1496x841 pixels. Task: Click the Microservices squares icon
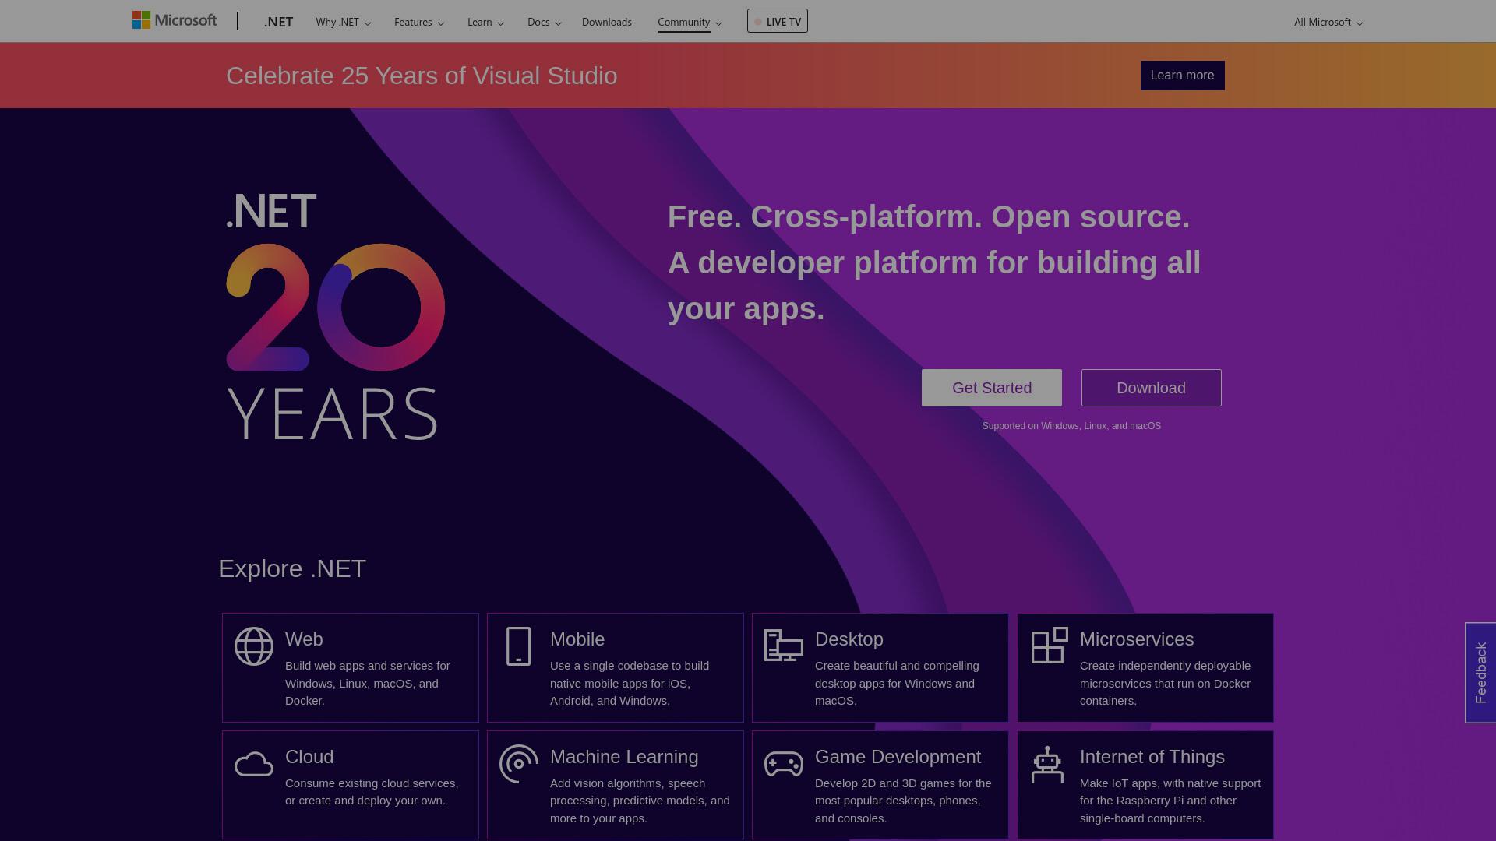pyautogui.click(x=1050, y=646)
